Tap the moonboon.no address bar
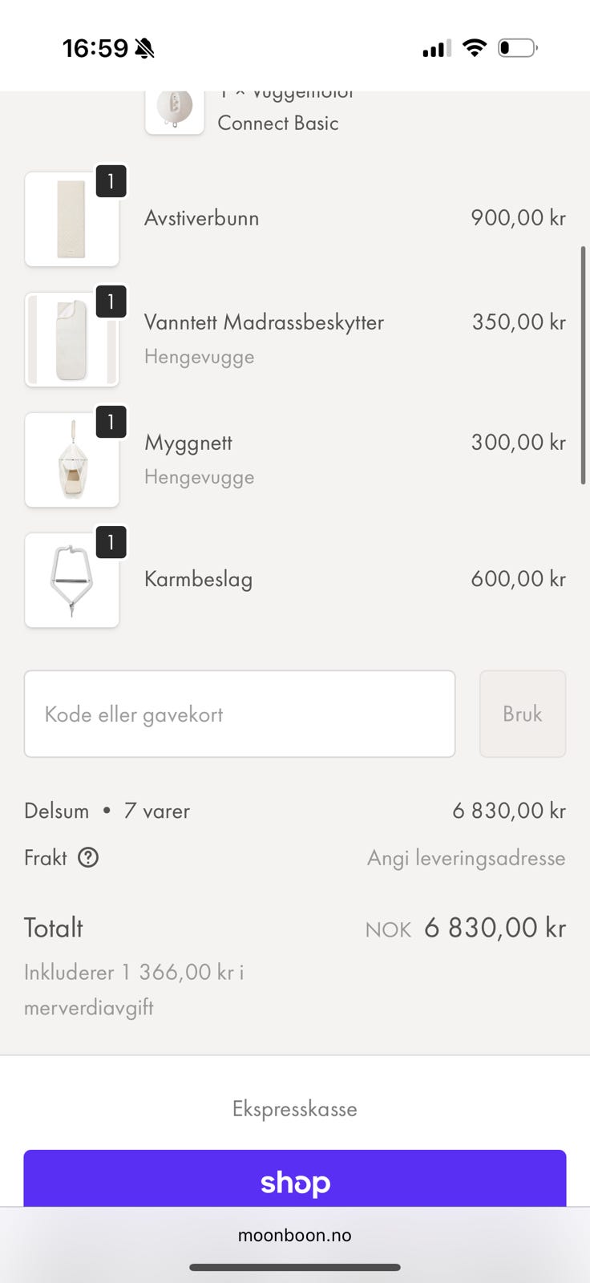 (x=295, y=1235)
